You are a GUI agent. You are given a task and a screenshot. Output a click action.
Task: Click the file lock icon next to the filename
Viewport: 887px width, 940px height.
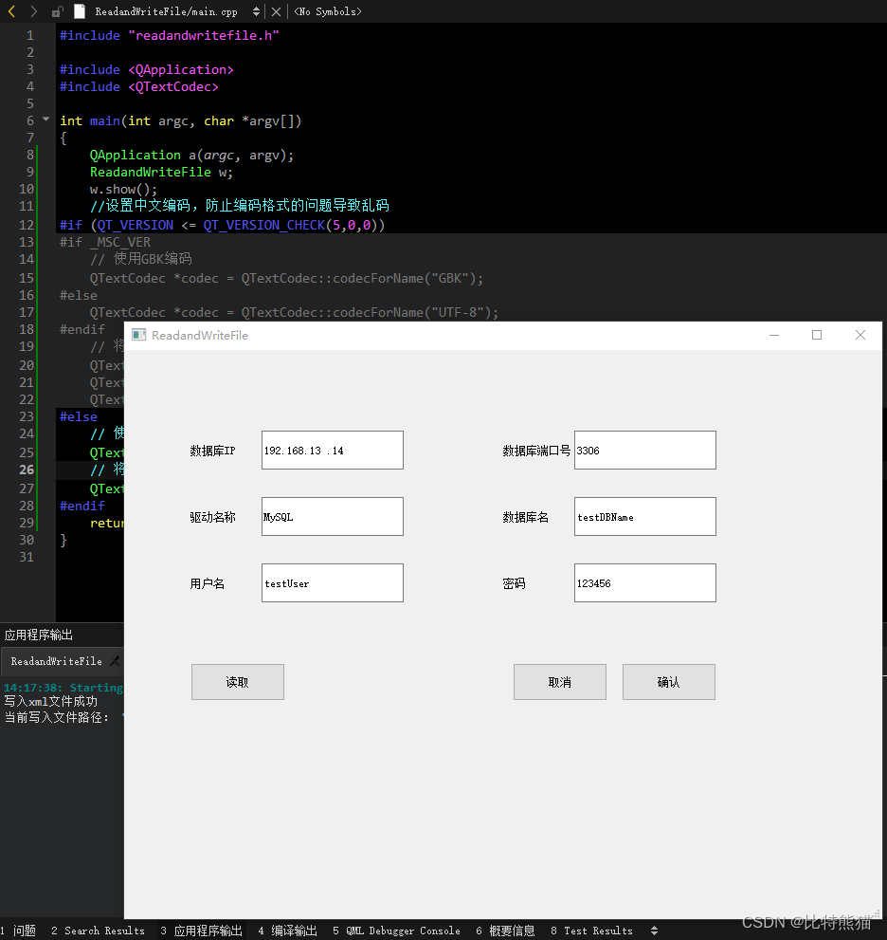(54, 11)
